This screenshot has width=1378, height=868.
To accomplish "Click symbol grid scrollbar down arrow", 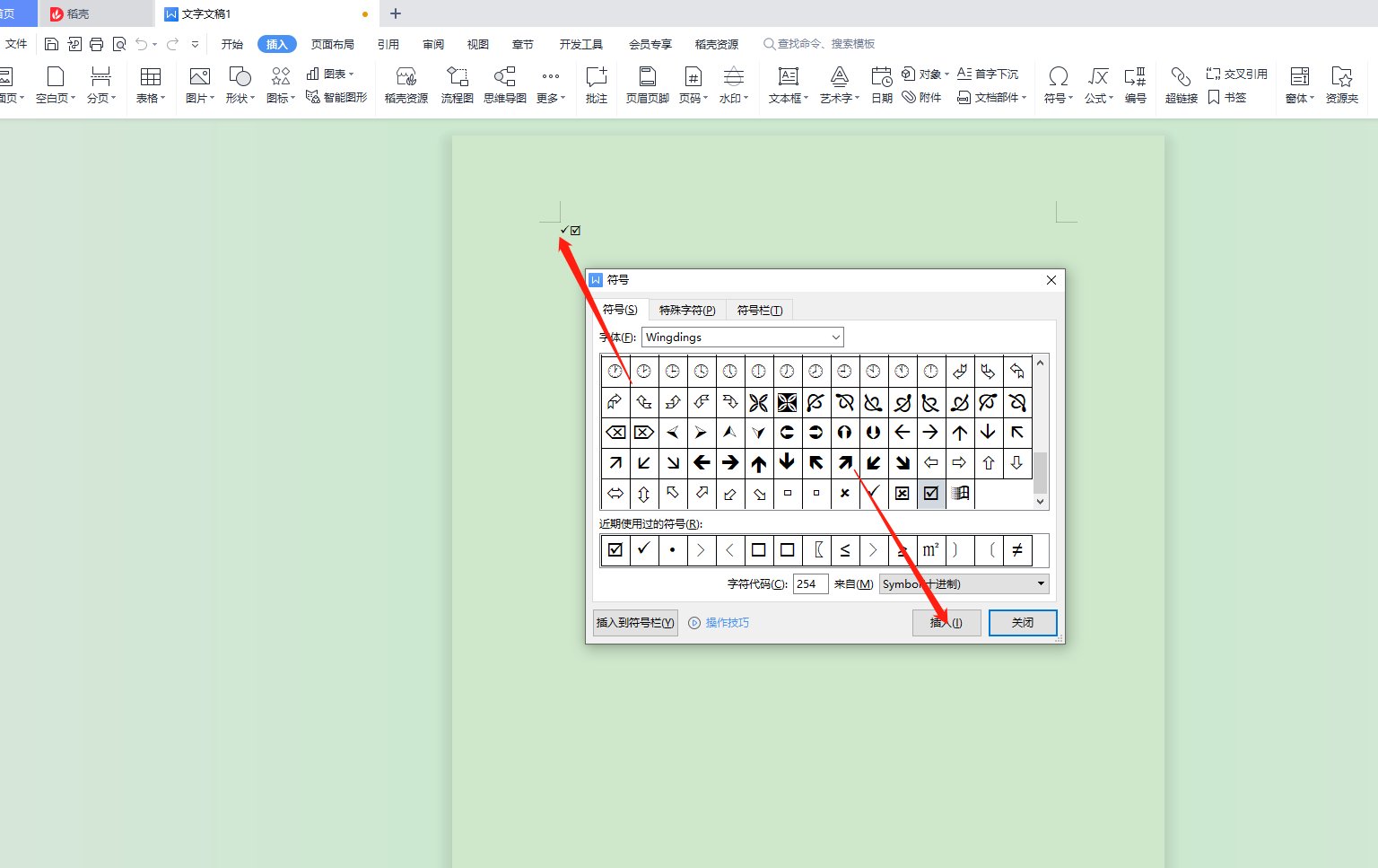I will (1041, 502).
